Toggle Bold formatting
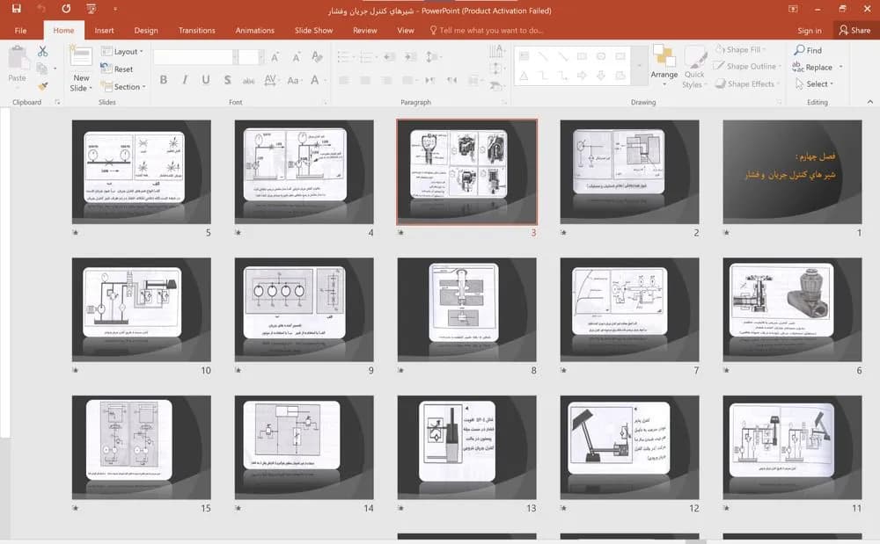The height and width of the screenshot is (544, 880). (x=164, y=80)
